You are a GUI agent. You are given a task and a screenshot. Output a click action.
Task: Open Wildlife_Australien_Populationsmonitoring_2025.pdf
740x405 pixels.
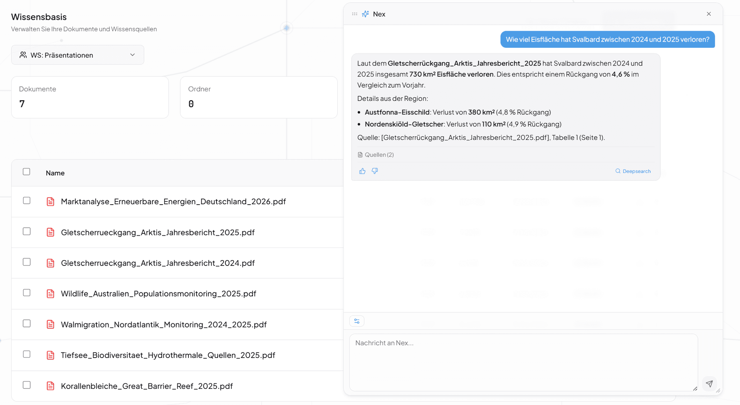click(x=158, y=294)
